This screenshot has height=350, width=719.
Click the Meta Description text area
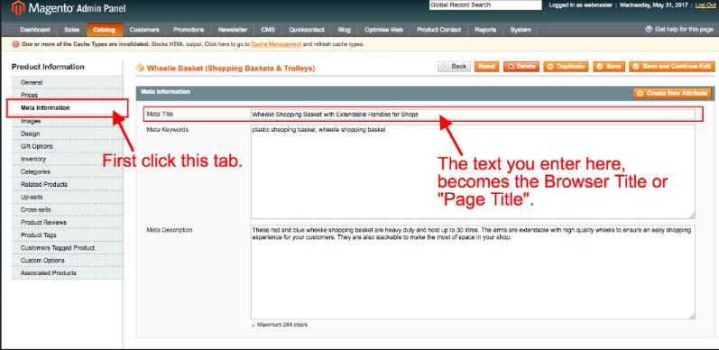tap(473, 272)
